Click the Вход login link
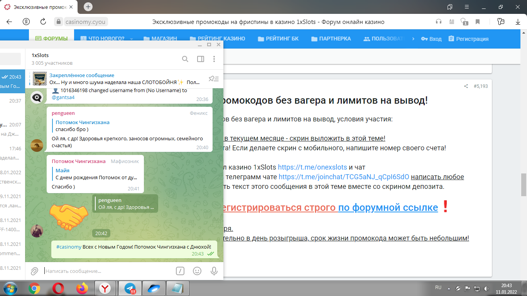 tap(431, 39)
